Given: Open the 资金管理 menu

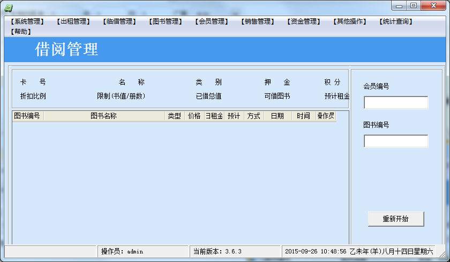Looking at the screenshot, I should pyautogui.click(x=303, y=22).
